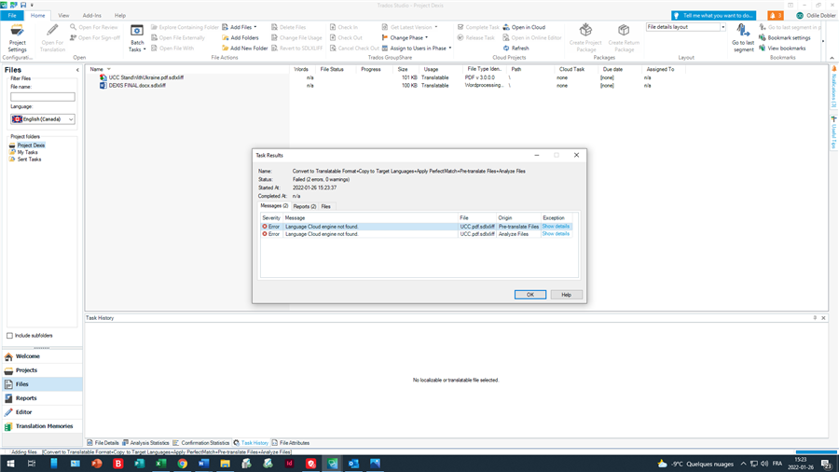Click Show details for Analyze Files error
This screenshot has width=839, height=472.
[556, 234]
